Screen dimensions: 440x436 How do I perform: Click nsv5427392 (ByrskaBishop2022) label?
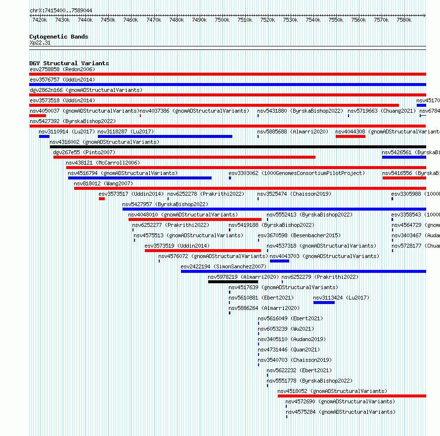click(73, 121)
